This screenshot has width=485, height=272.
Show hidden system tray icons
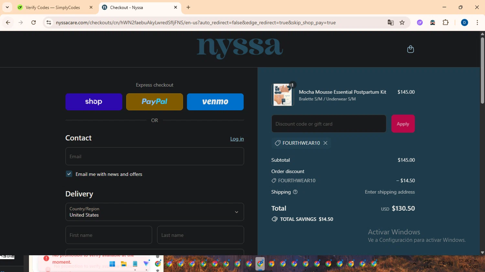[x=414, y=264]
